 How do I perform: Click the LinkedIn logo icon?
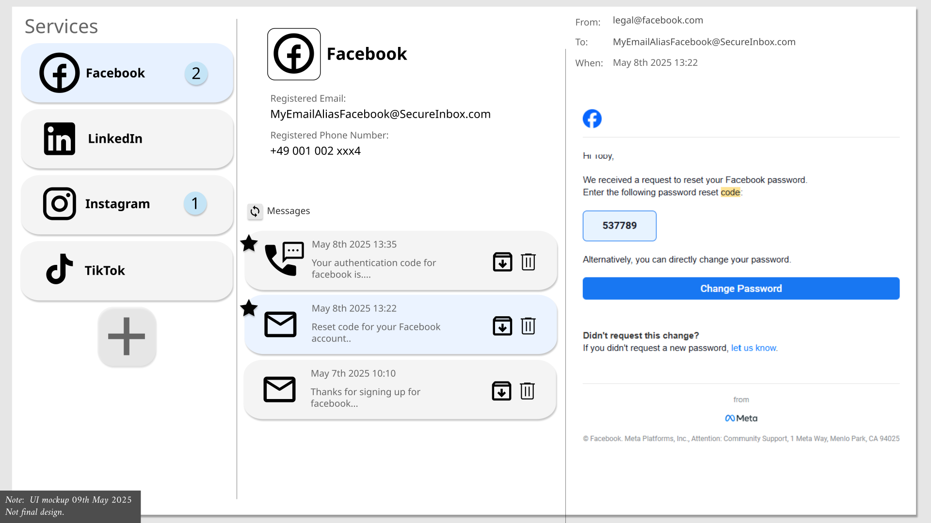pos(59,138)
